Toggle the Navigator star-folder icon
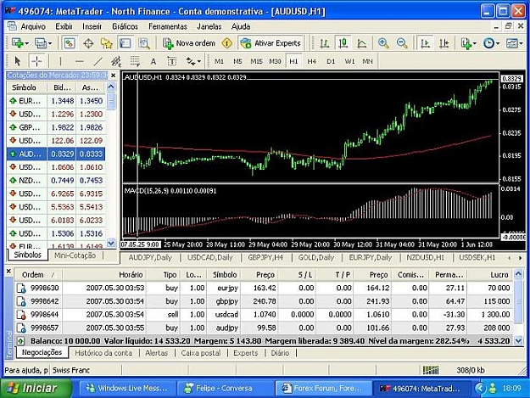 click(107, 43)
